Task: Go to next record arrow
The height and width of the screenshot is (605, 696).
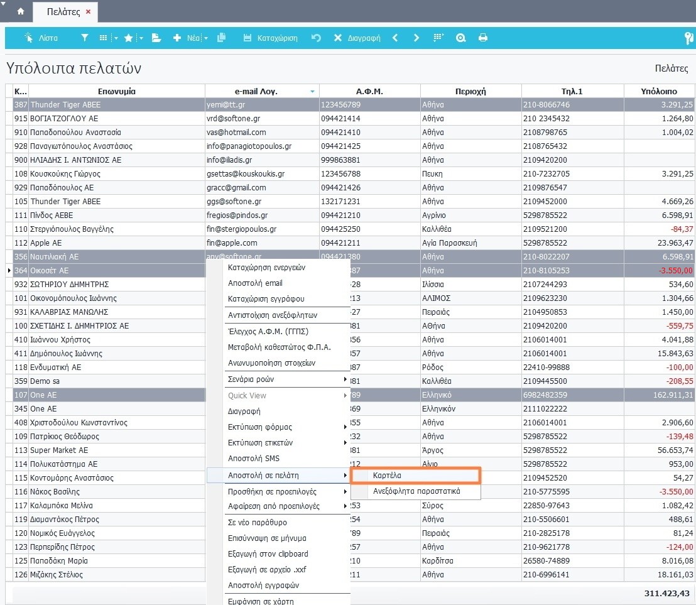Action: [x=416, y=38]
